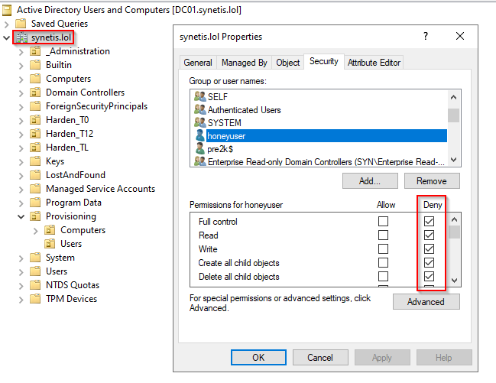
Task: Uncheck Deny for Read permission
Action: tap(429, 235)
